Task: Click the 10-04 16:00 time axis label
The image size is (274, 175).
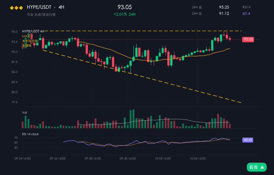Action: pyautogui.click(x=197, y=159)
